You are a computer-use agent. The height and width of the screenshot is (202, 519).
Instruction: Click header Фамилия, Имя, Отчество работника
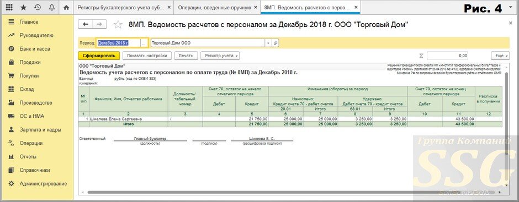click(x=129, y=99)
